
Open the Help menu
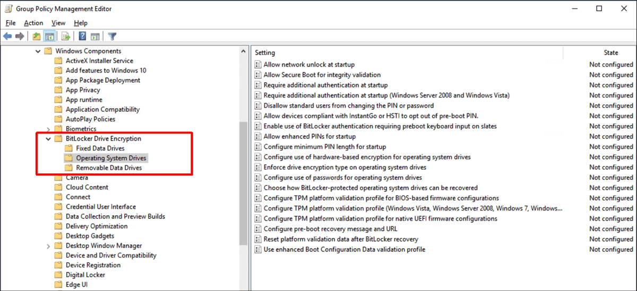point(81,23)
